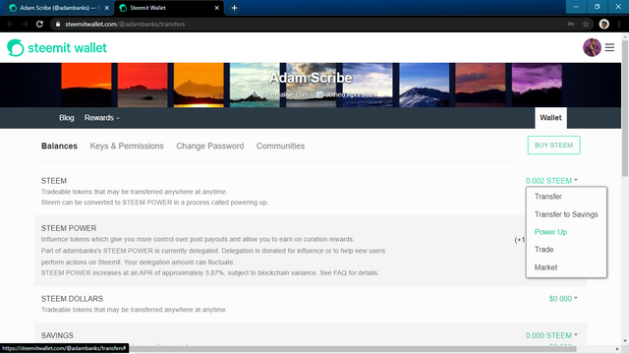Expand the Rewards dropdown

tap(102, 118)
